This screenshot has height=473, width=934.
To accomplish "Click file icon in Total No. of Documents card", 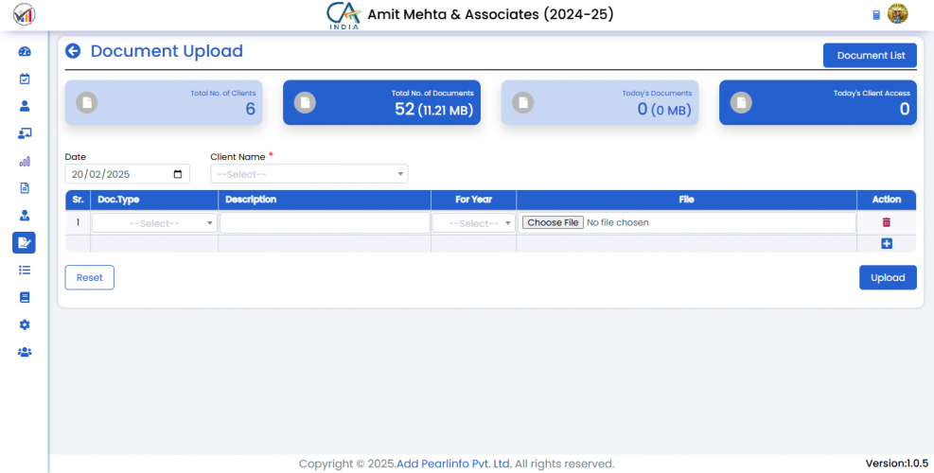I will (x=305, y=102).
